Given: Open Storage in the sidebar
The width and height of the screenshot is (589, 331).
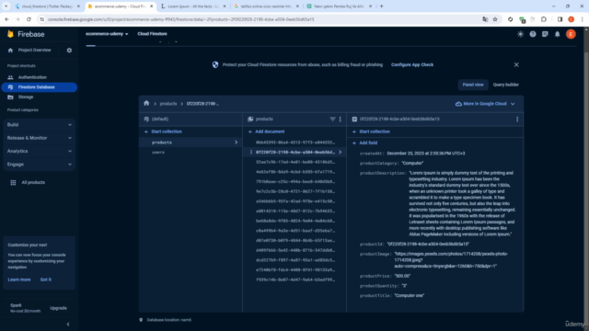Looking at the screenshot, I should point(26,97).
